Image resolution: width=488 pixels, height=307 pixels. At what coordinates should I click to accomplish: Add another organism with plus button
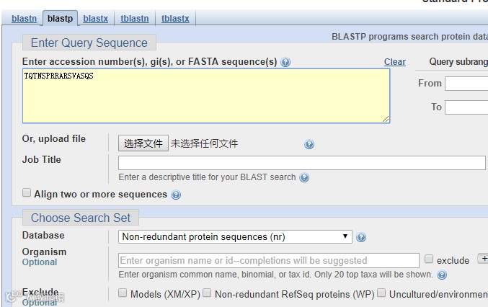pos(483,259)
